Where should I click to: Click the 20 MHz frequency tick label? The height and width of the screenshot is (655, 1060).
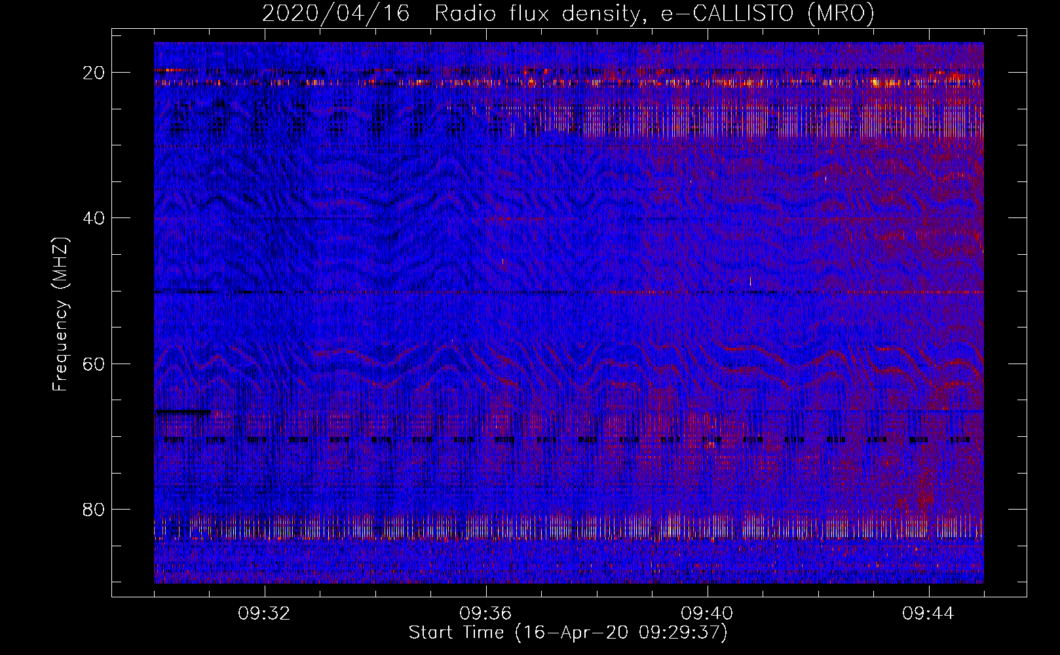[94, 73]
